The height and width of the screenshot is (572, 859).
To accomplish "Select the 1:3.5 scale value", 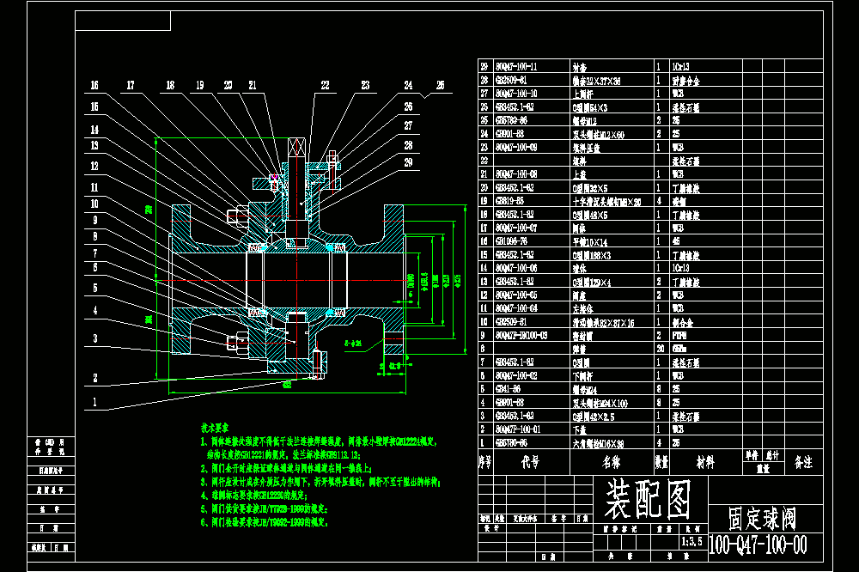I will 691,542.
